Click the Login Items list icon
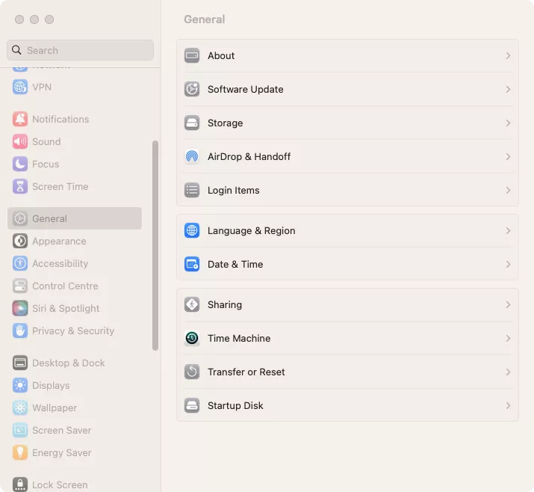534x492 pixels. 192,190
